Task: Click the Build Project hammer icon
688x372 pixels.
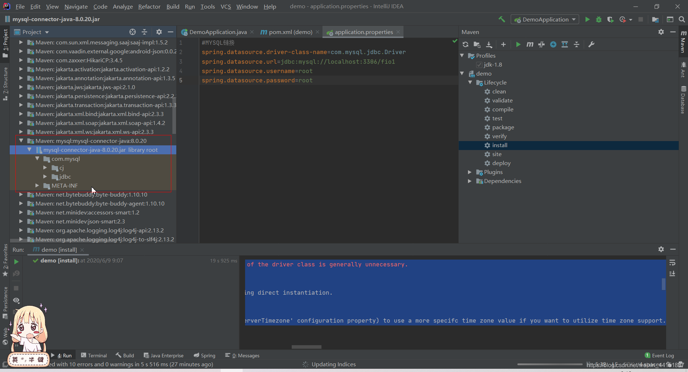Action: click(502, 19)
